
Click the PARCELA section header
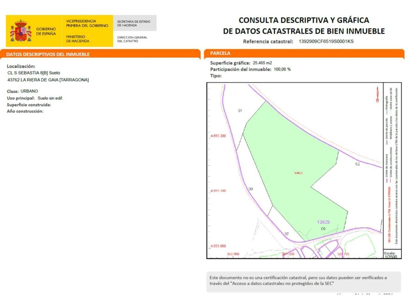click(x=220, y=53)
